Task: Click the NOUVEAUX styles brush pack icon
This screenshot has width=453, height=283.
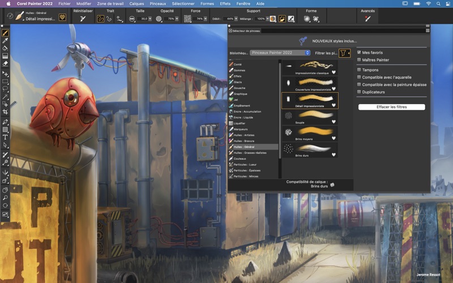Action: (x=302, y=41)
